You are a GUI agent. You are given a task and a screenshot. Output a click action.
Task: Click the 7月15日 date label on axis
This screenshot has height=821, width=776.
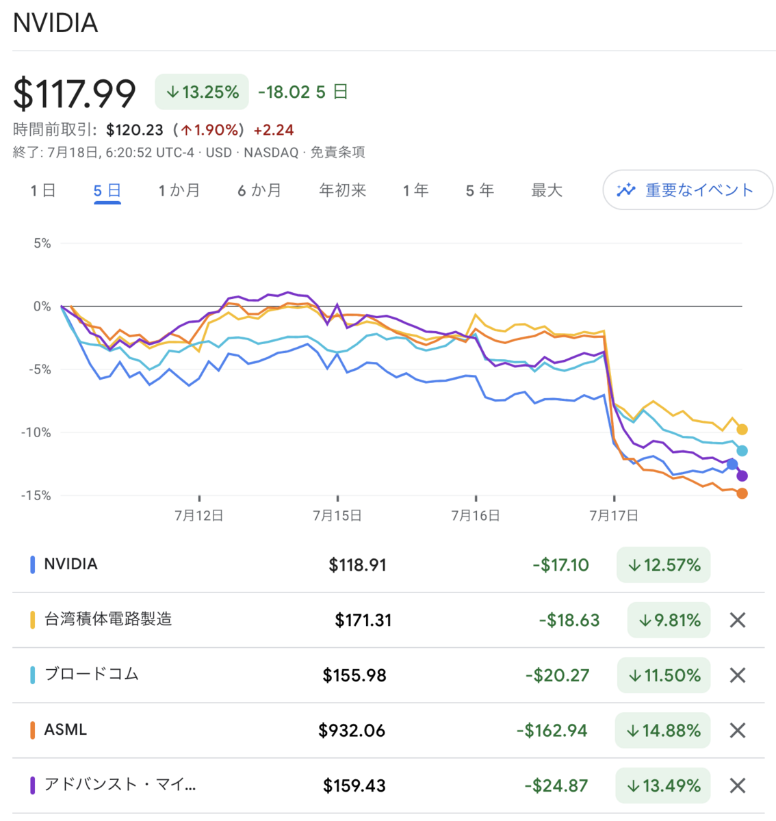[x=337, y=516]
